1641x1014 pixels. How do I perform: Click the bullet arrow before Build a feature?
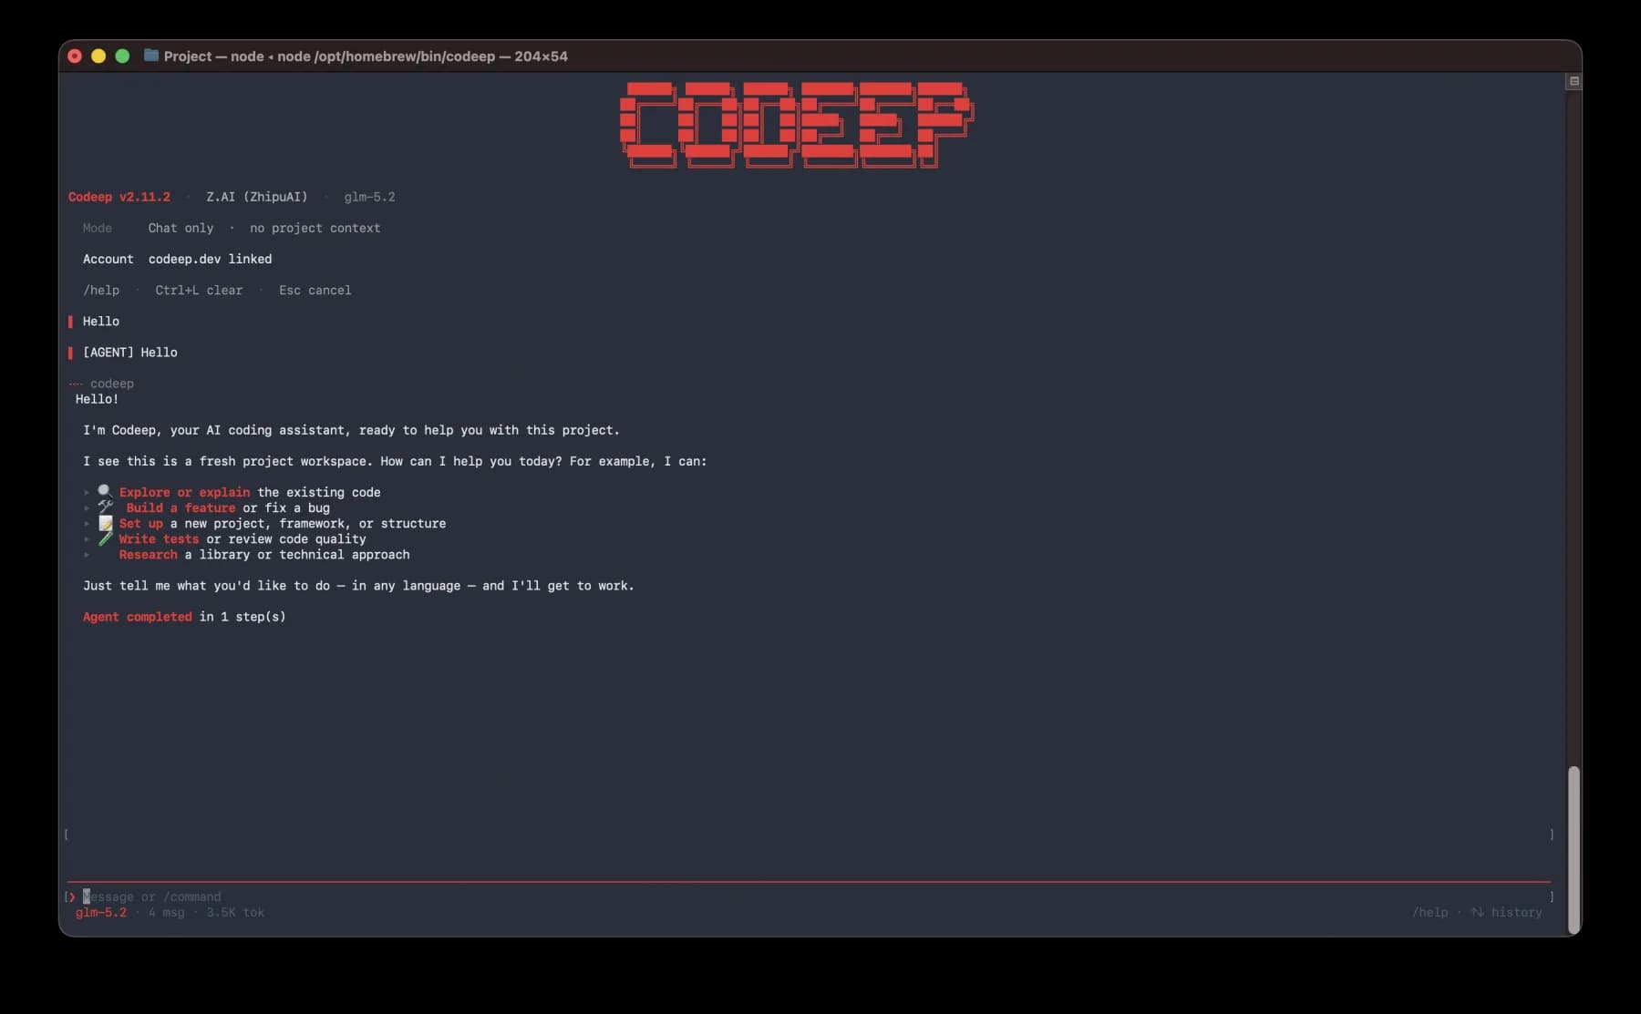[x=87, y=507]
